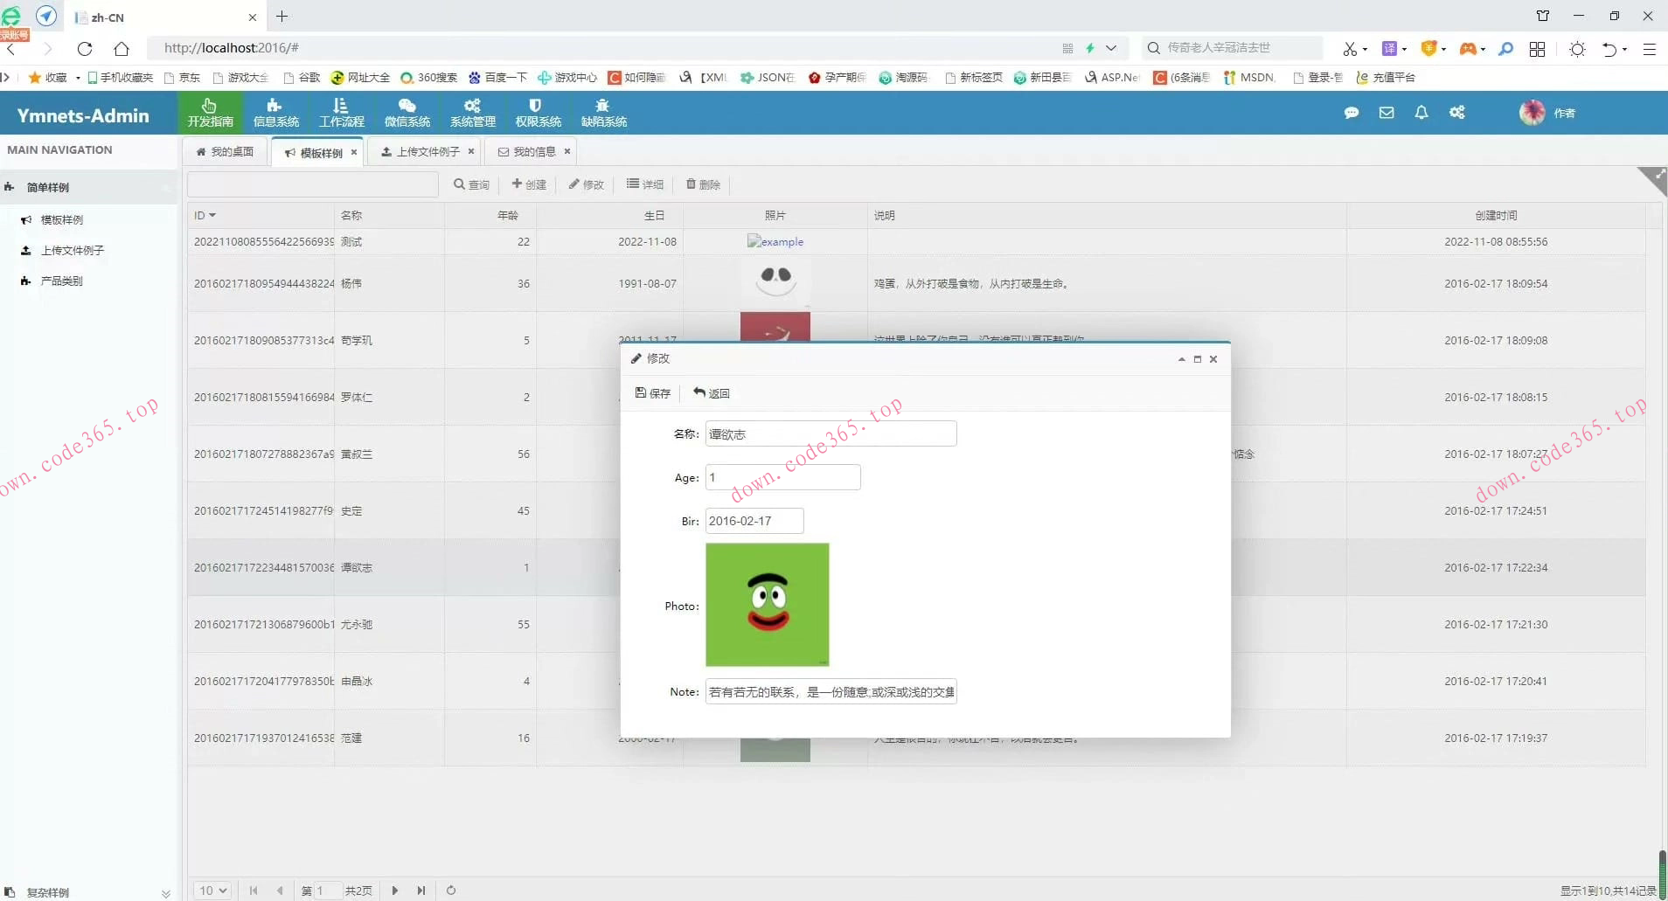Screen dimensions: 1668x901
Task: Click the chat bubble icon in header
Action: (1351, 113)
